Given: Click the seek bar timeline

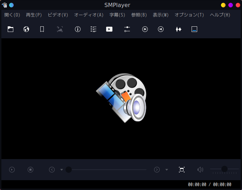Looking at the screenshot, I should pos(106,170).
